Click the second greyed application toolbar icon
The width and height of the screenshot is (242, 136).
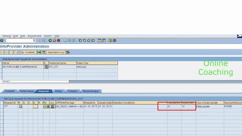[6, 52]
